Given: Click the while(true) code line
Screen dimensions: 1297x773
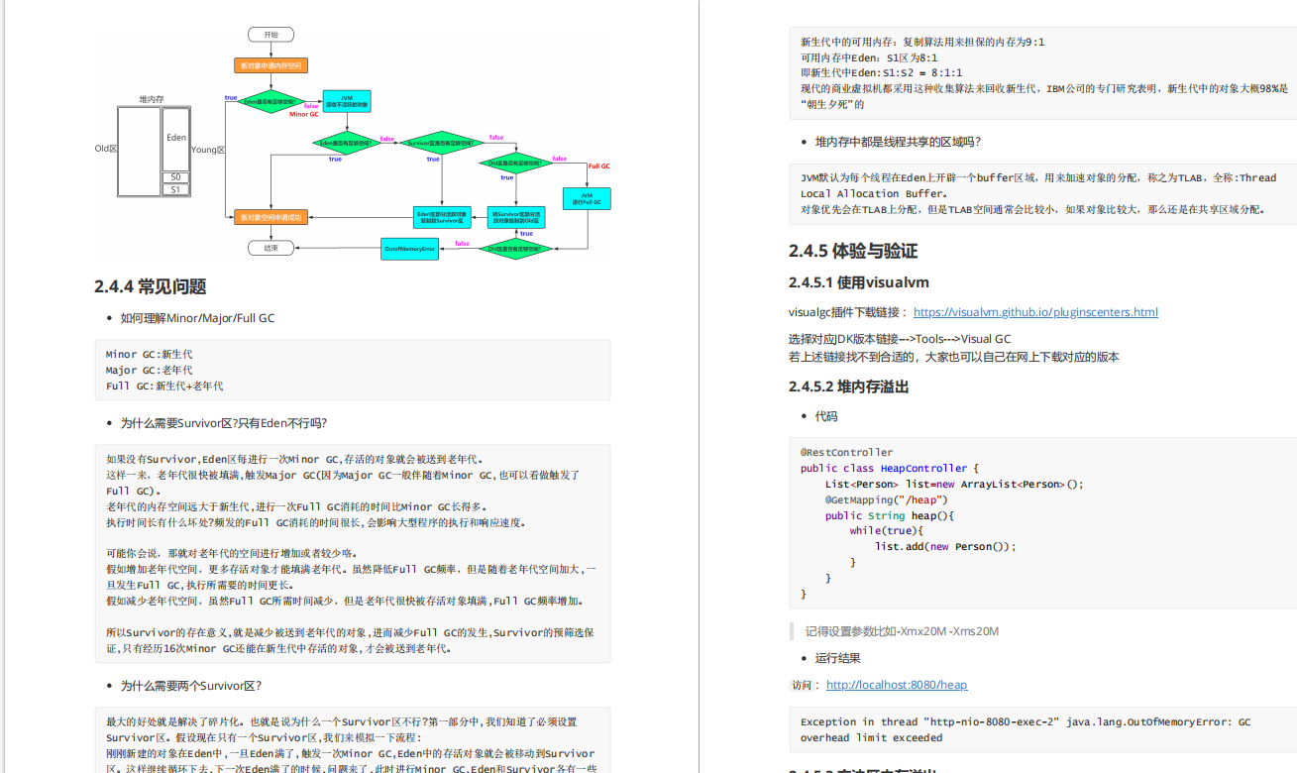Looking at the screenshot, I should 887,530.
